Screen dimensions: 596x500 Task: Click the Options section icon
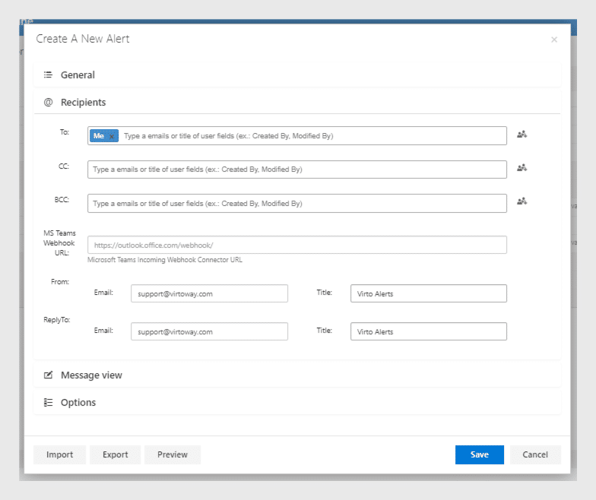click(48, 403)
